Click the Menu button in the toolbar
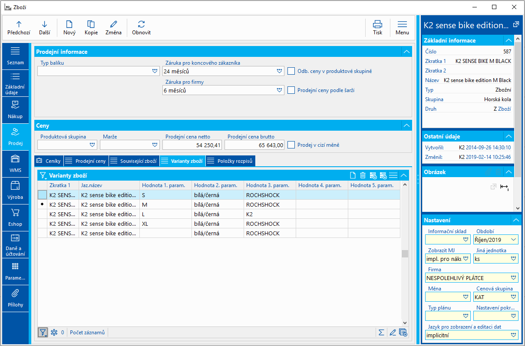525x346 pixels. [x=402, y=27]
